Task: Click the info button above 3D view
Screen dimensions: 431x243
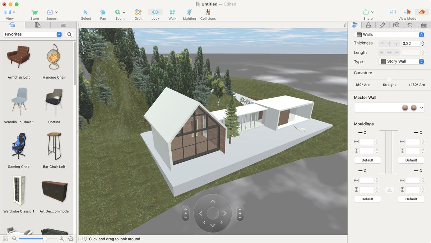Action: [x=345, y=25]
